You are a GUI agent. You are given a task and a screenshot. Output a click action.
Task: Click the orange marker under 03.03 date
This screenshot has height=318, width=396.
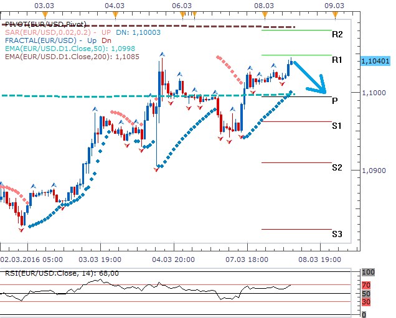click(44, 13)
